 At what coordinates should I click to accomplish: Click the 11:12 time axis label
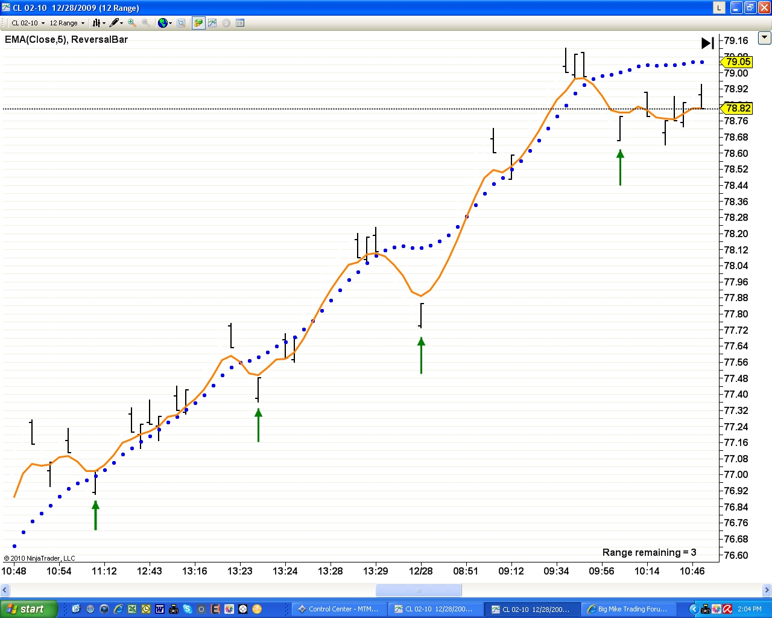click(x=104, y=571)
